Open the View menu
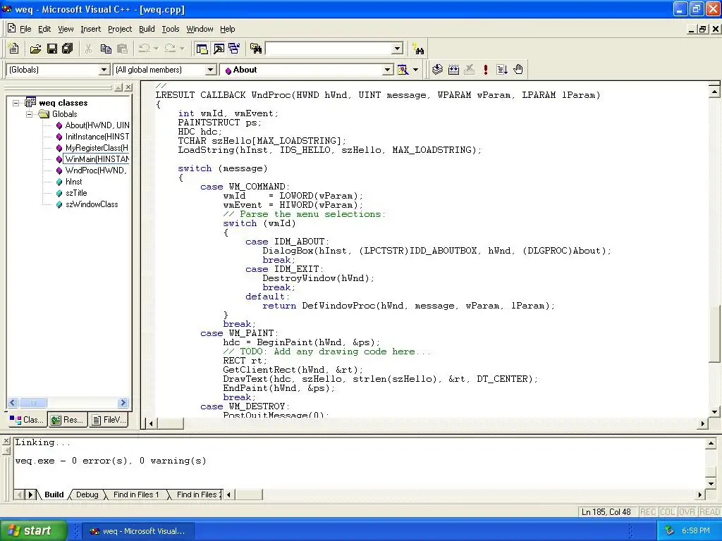This screenshot has width=722, height=541. [x=66, y=29]
